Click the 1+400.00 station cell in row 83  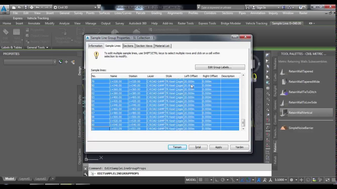pos(137,97)
